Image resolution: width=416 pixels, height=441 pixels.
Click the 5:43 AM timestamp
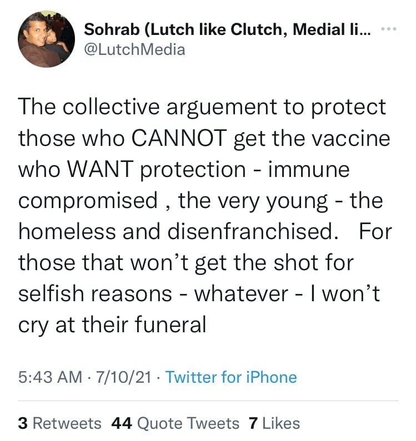tap(50, 377)
